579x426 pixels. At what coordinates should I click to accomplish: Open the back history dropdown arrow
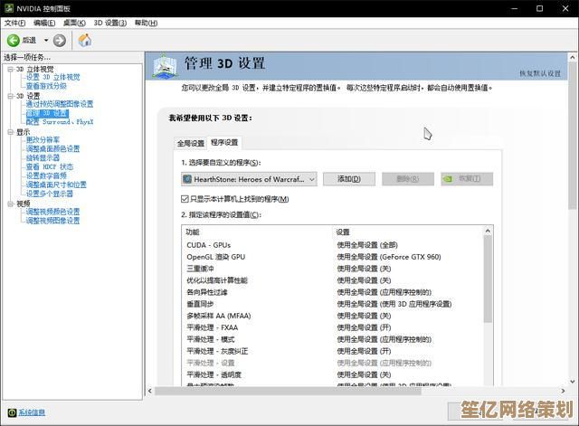[x=46, y=40]
